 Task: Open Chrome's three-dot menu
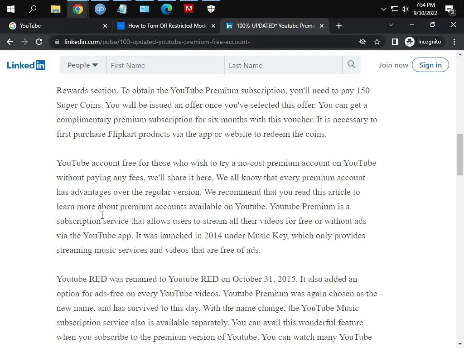point(454,42)
